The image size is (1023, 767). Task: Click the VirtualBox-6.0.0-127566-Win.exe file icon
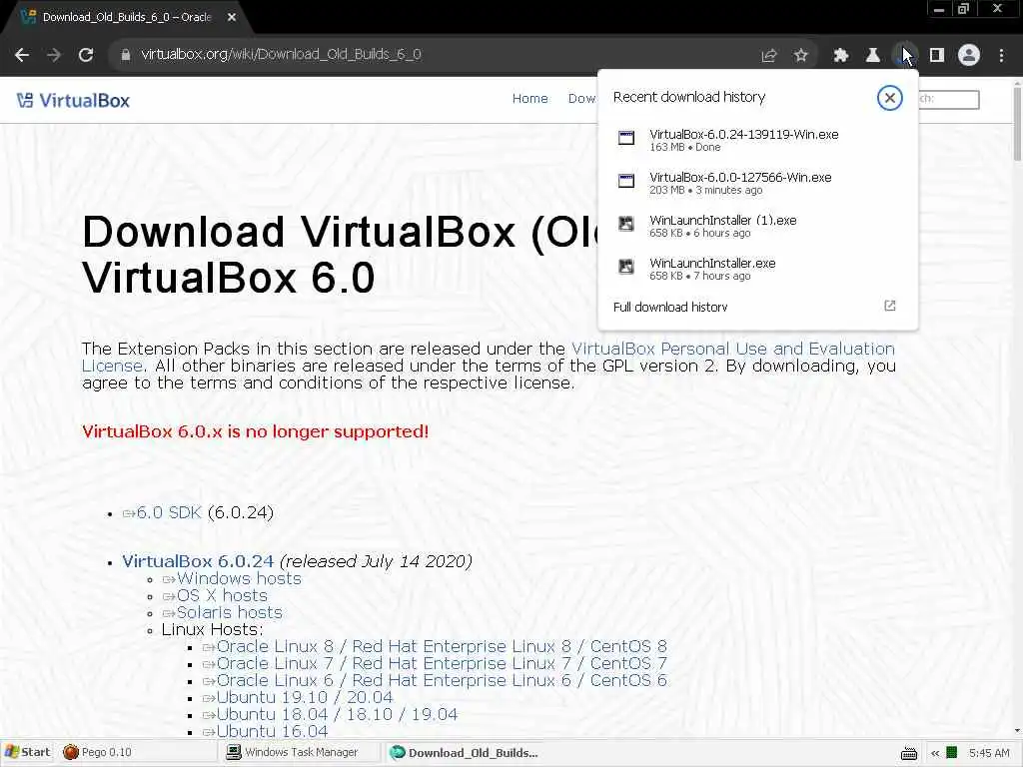click(626, 181)
